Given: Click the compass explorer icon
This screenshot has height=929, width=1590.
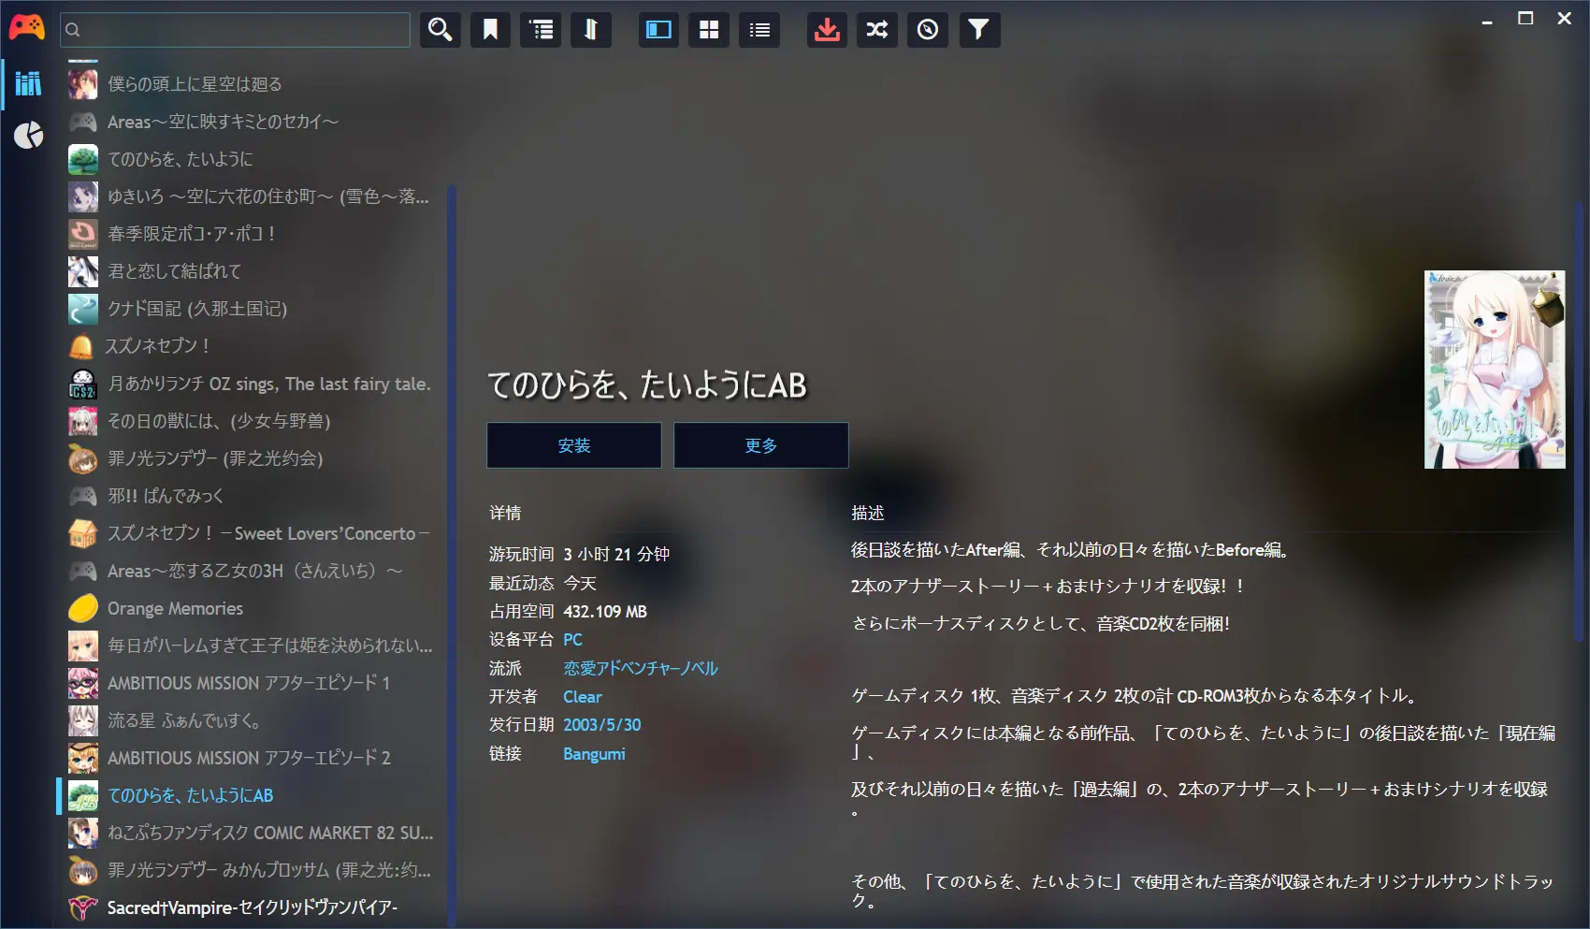Looking at the screenshot, I should (x=927, y=30).
